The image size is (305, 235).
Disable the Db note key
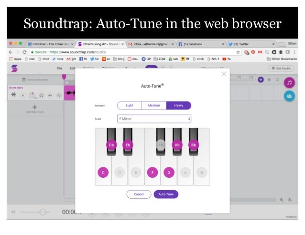pyautogui.click(x=111, y=145)
